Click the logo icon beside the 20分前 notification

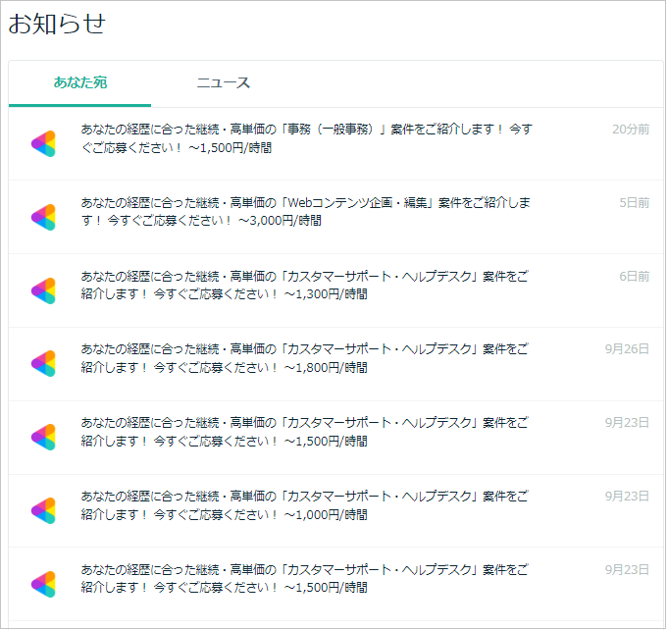43,143
